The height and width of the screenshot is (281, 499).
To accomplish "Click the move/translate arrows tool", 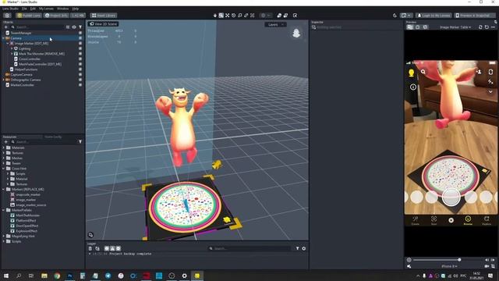I will click(227, 16).
